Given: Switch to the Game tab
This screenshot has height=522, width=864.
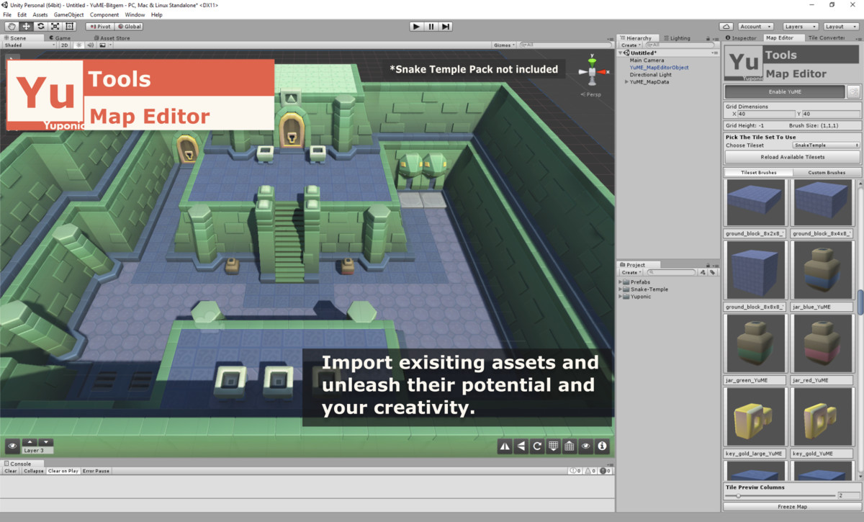Looking at the screenshot, I should click(59, 38).
